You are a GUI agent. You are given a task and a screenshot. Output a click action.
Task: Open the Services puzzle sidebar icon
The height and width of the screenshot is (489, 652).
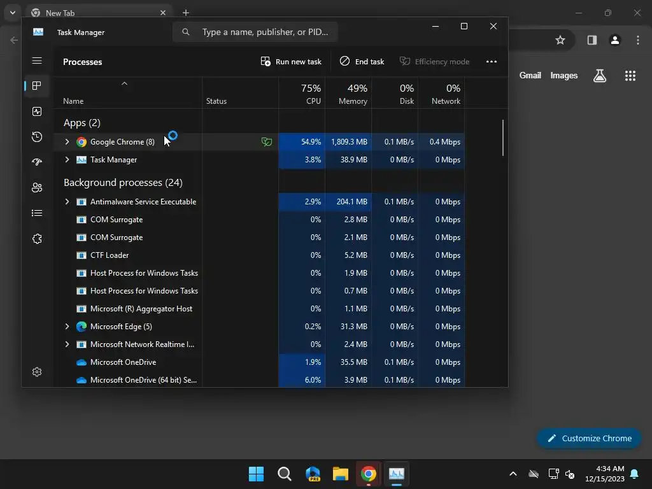click(x=37, y=239)
